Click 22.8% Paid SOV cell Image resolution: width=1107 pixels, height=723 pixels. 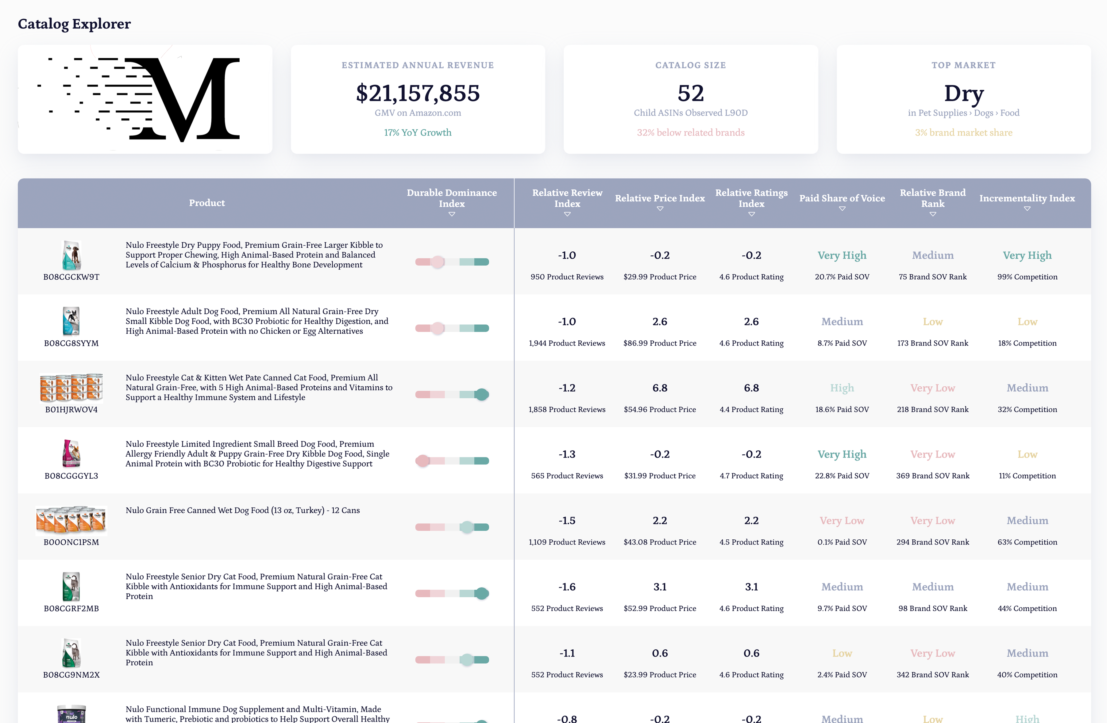click(x=842, y=476)
